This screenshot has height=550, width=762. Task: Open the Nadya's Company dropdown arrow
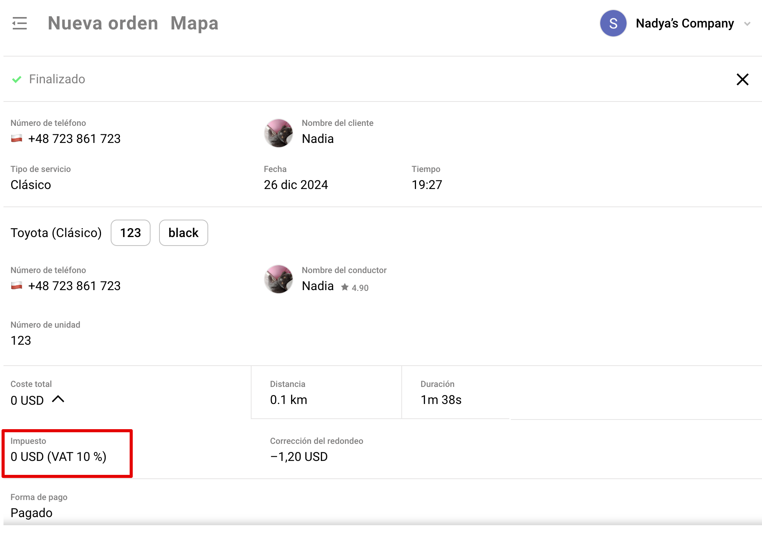747,24
